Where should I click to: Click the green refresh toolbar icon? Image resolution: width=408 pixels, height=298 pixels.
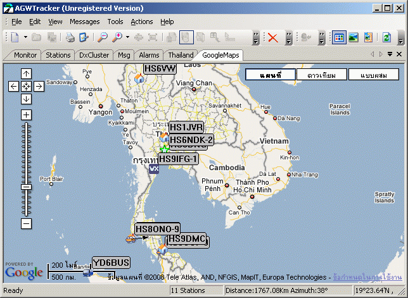pos(386,37)
